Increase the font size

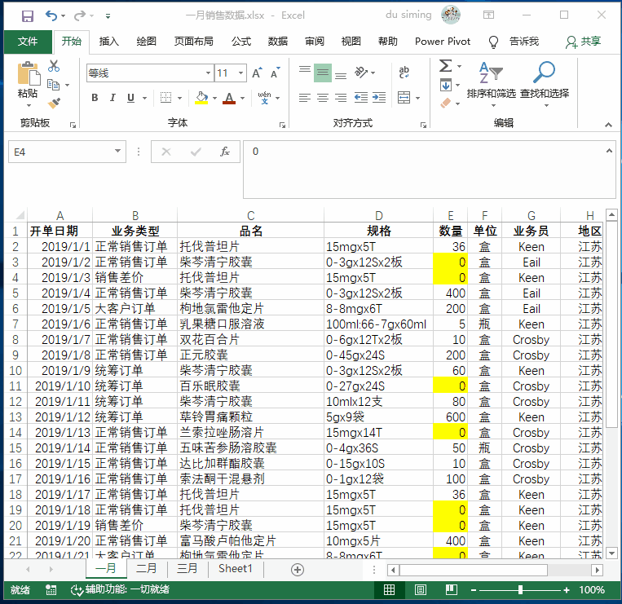257,73
